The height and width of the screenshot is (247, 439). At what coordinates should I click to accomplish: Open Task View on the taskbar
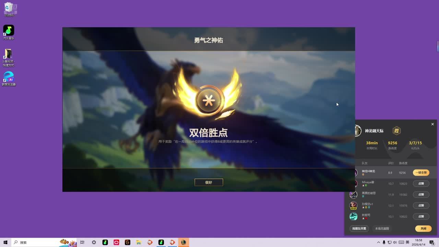pyautogui.click(x=82, y=243)
